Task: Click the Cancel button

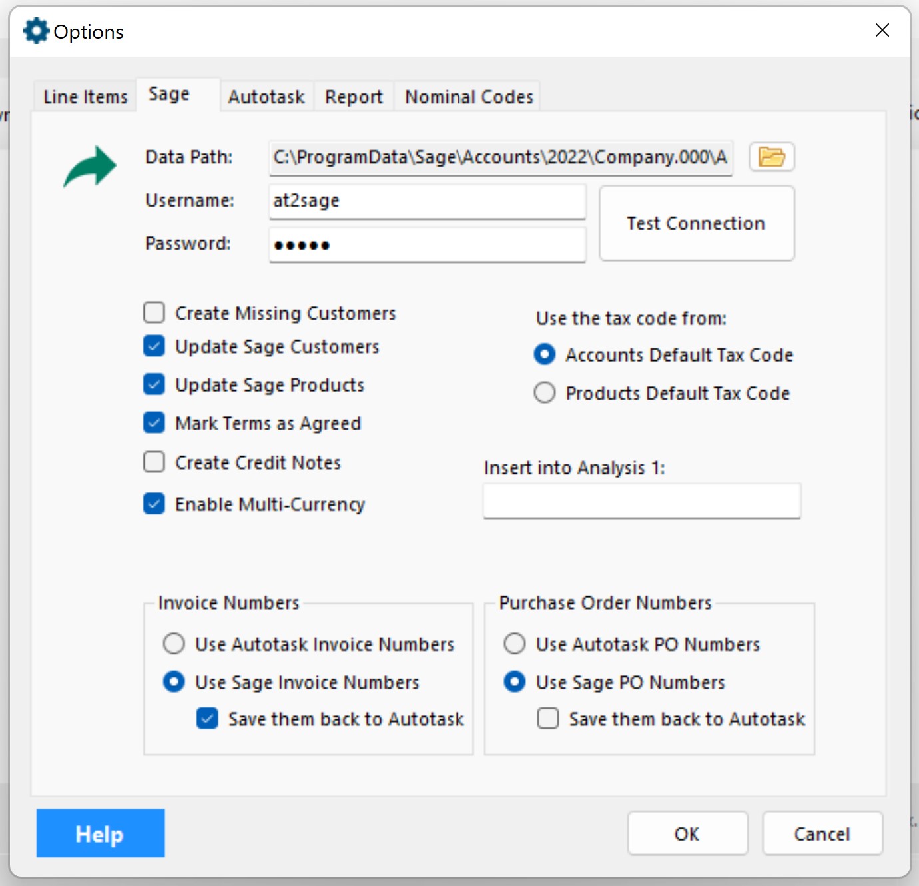Action: click(x=822, y=833)
